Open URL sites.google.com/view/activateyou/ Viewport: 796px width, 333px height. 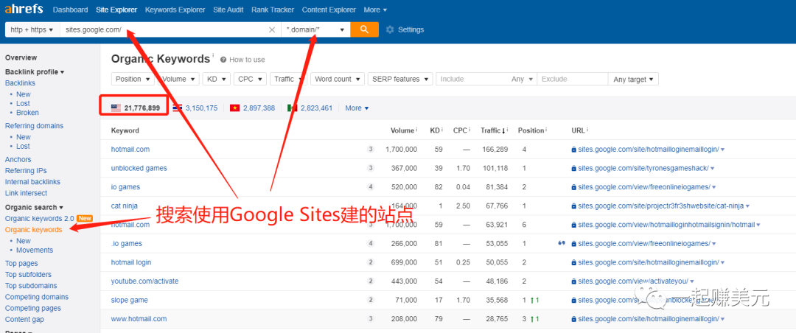coord(633,281)
